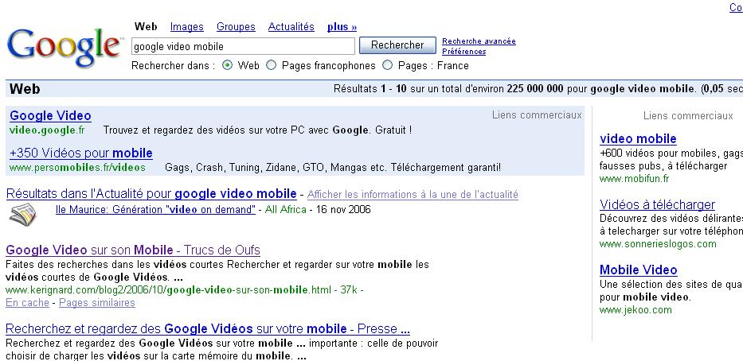The image size is (743, 361).
Task: Open the Images search tab
Action: (186, 27)
